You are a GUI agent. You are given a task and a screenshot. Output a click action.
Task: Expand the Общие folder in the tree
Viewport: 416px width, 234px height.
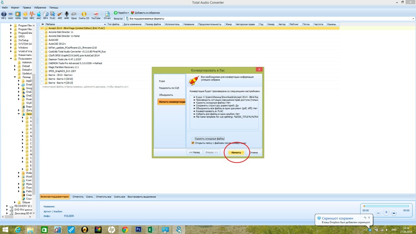tap(15, 202)
